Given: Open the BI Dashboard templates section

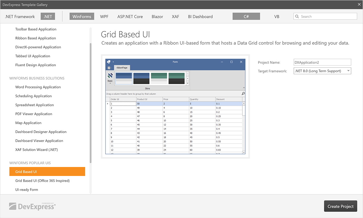Looking at the screenshot, I should pos(200,16).
